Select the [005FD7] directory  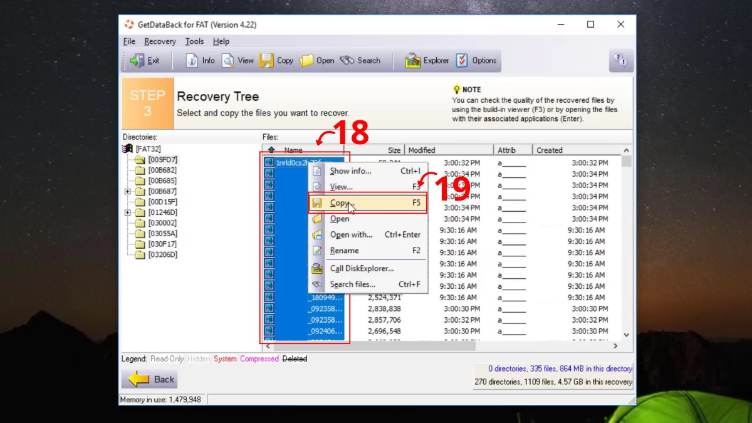click(162, 160)
